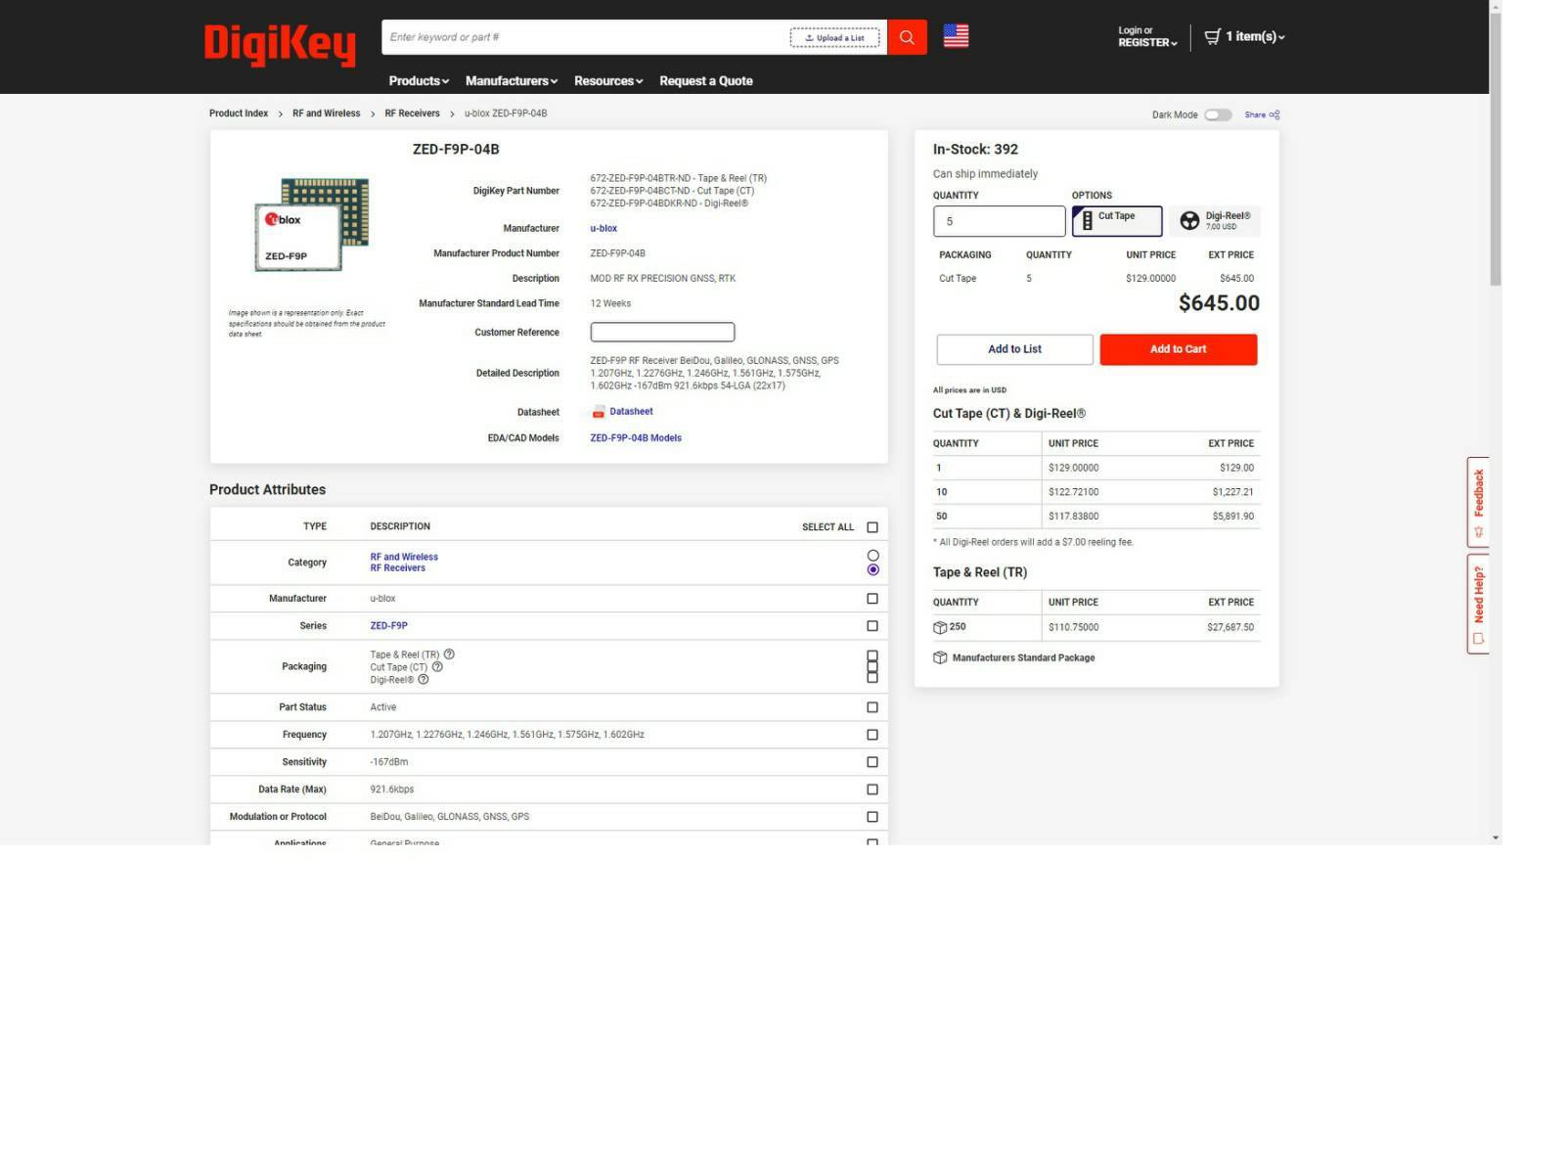The width and height of the screenshot is (1565, 1174).
Task: Go to RF Receivers breadcrumb
Action: point(412,113)
